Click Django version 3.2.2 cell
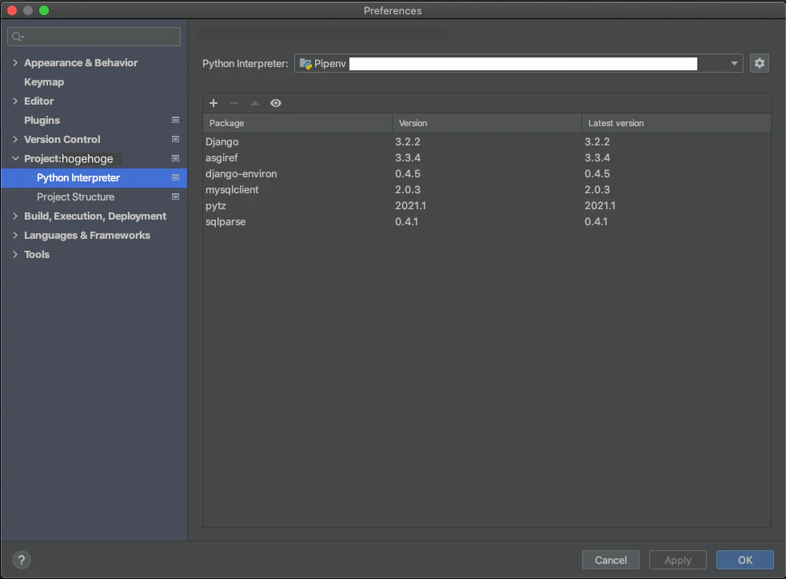 pyautogui.click(x=408, y=141)
